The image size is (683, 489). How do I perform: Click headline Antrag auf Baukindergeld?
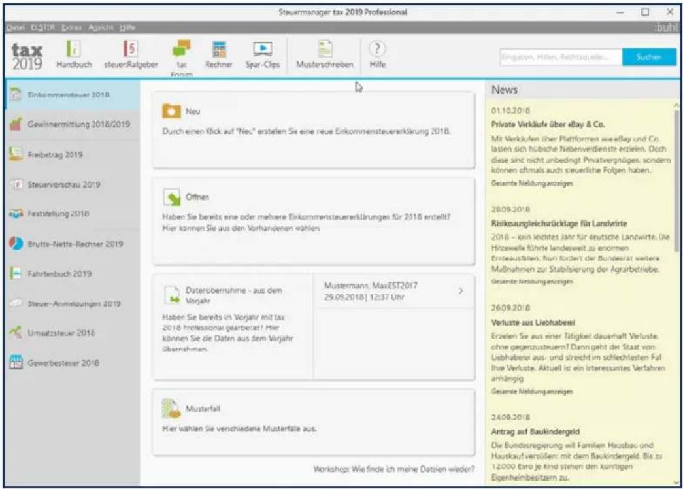coord(535,432)
